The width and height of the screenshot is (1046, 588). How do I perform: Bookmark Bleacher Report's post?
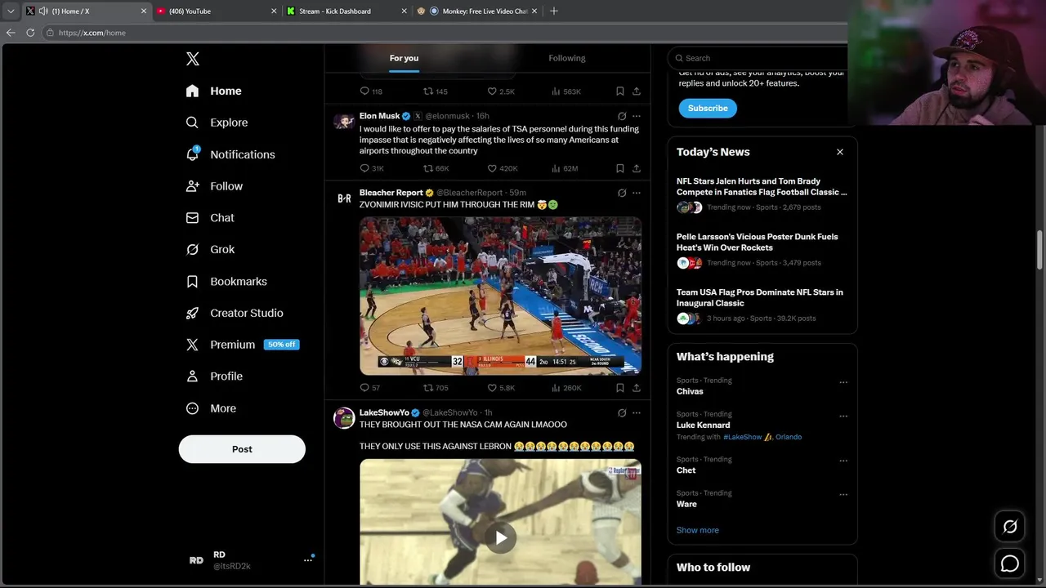click(620, 388)
